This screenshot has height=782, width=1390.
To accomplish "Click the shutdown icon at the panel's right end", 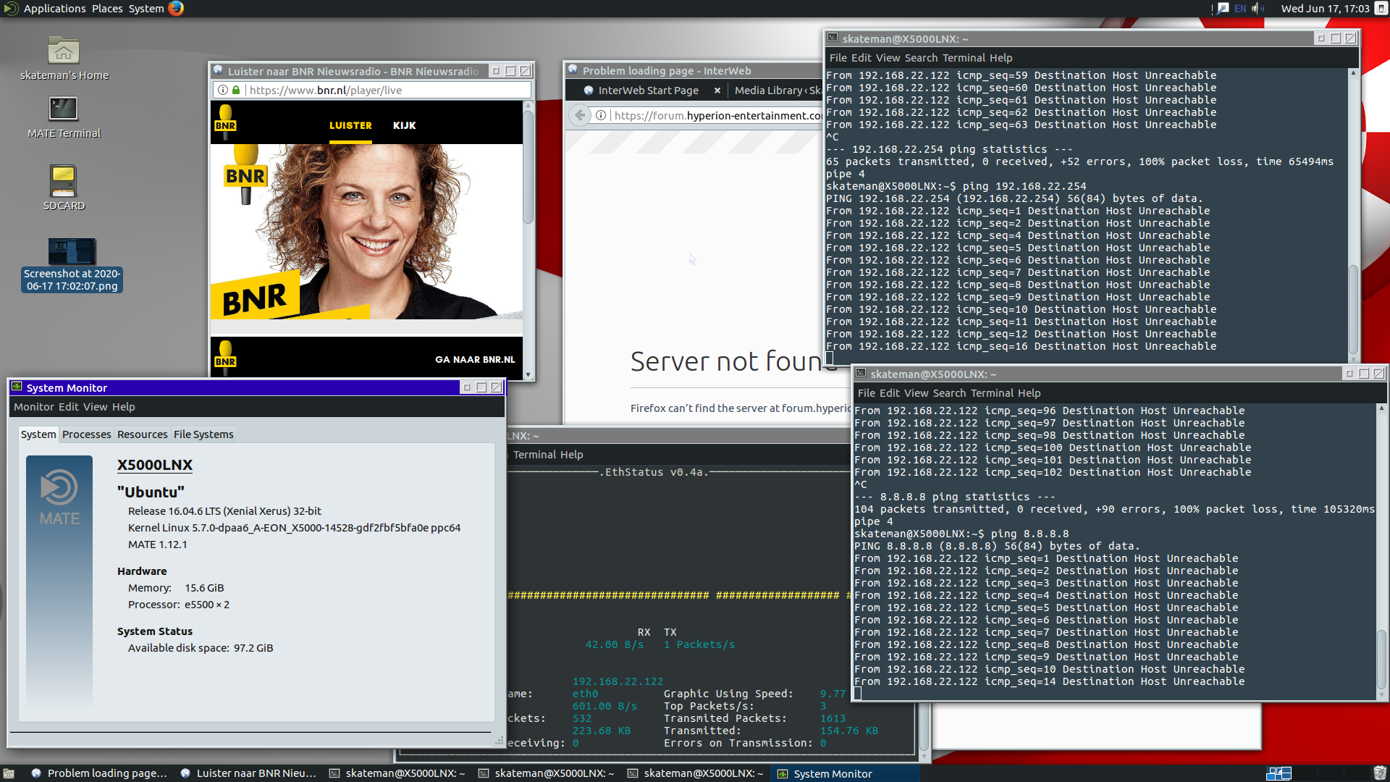I will pyautogui.click(x=1381, y=9).
